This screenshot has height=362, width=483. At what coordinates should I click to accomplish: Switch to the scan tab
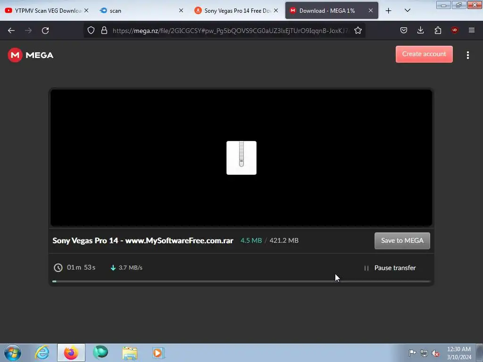(142, 10)
